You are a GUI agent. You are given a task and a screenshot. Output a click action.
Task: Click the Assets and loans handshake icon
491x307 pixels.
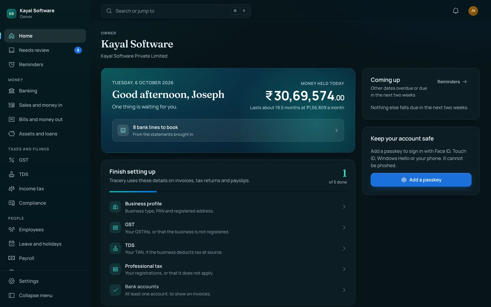12,134
